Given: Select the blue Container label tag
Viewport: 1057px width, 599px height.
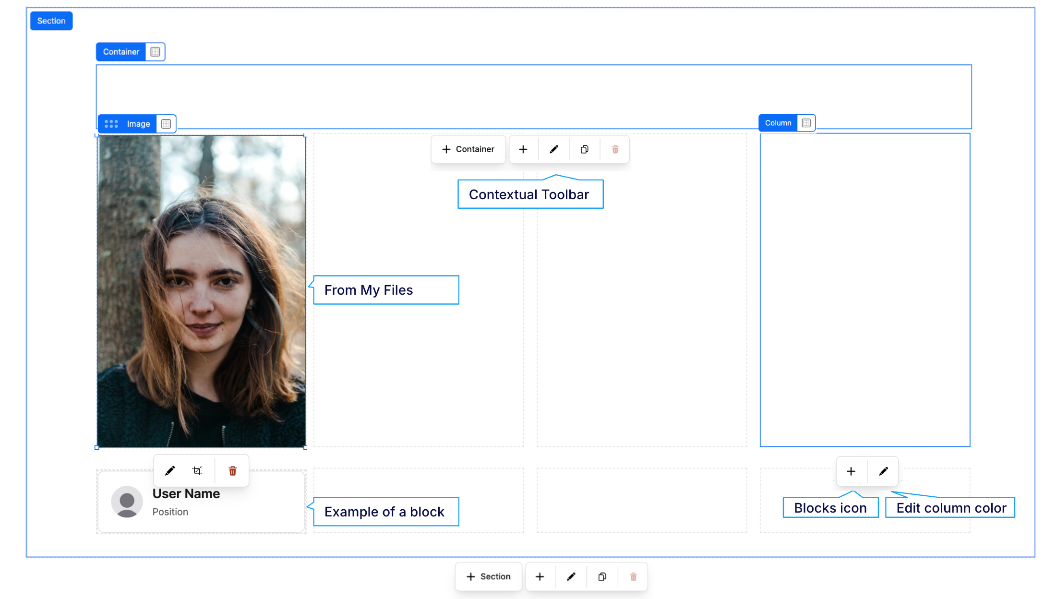Looking at the screenshot, I should 121,52.
